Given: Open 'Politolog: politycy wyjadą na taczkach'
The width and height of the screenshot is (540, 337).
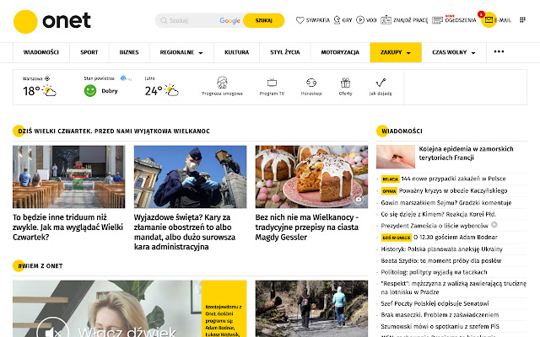Looking at the screenshot, I should pos(434,272).
